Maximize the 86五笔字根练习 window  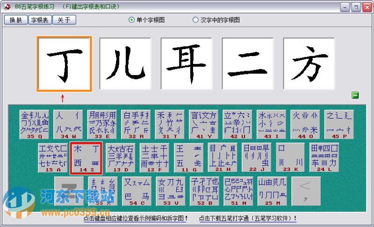(x=356, y=7)
